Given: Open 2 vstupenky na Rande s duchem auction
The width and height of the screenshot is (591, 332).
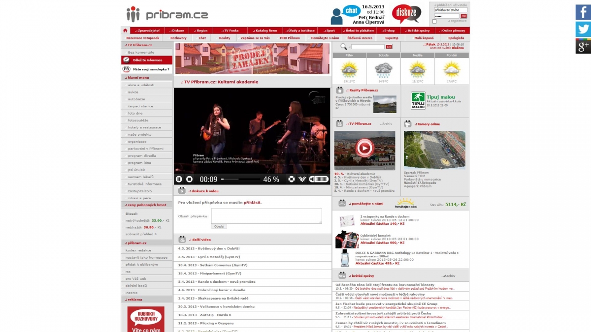Looking at the screenshot, I should tap(385, 216).
